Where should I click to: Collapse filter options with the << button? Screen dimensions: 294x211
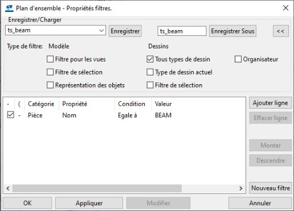click(281, 31)
